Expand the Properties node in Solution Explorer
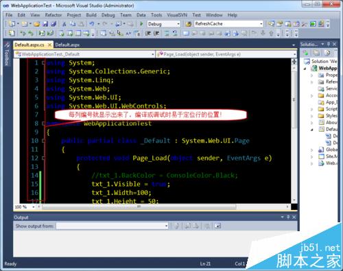Screen dimensions: 343x271 (311, 75)
